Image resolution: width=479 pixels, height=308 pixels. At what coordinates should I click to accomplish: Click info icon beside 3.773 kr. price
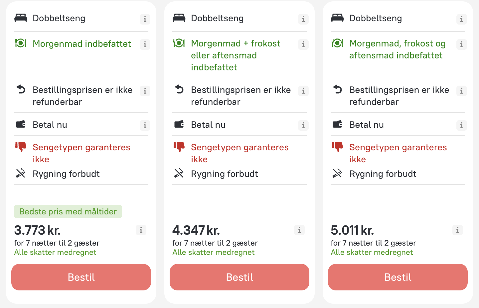141,230
